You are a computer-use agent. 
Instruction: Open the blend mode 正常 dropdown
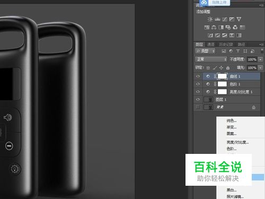[x=211, y=59]
